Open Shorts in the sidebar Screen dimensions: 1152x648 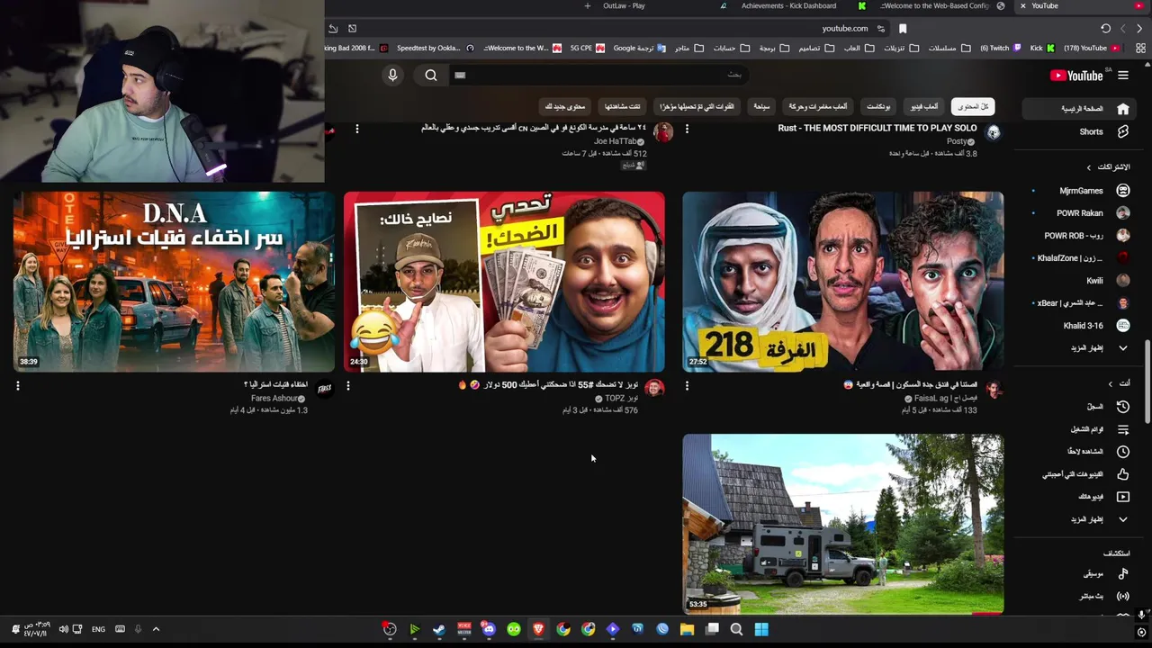(x=1091, y=131)
